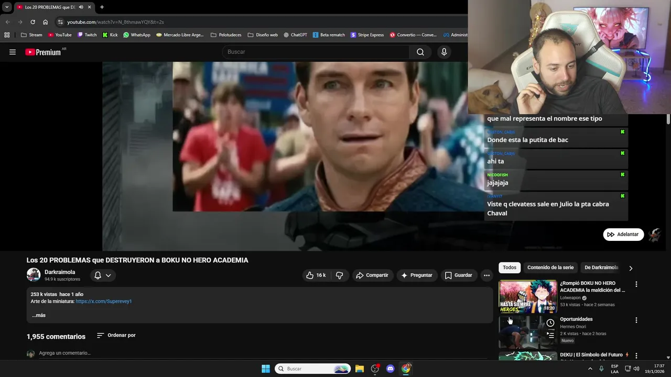
Task: Go to browser home page icon
Action: 46,22
